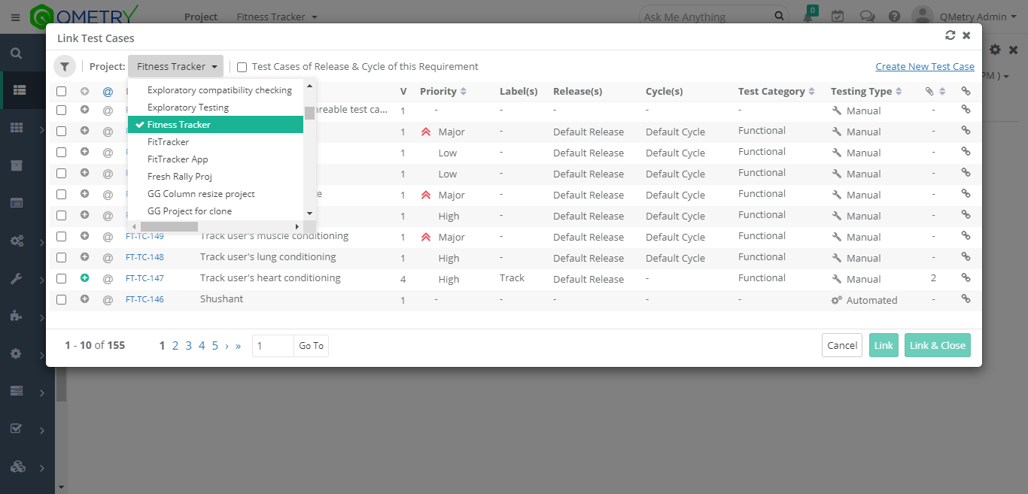Viewport: 1028px width, 494px height.
Task: Click the expand plus icon for FT-TC-146
Action: click(x=84, y=299)
